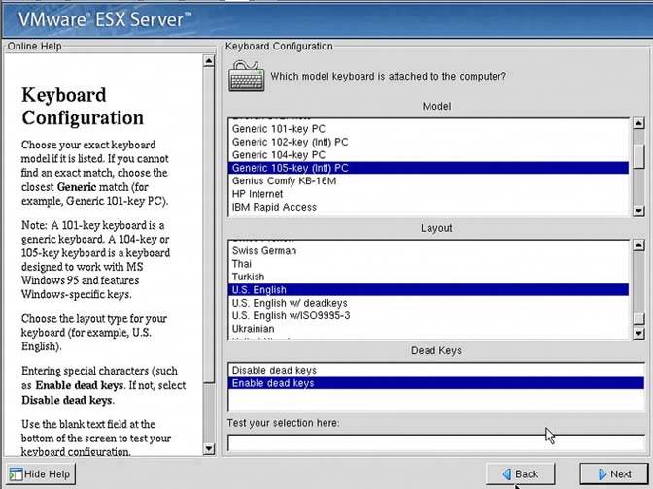Select U.S. English layout
Image resolution: width=653 pixels, height=489 pixels.
pos(429,290)
